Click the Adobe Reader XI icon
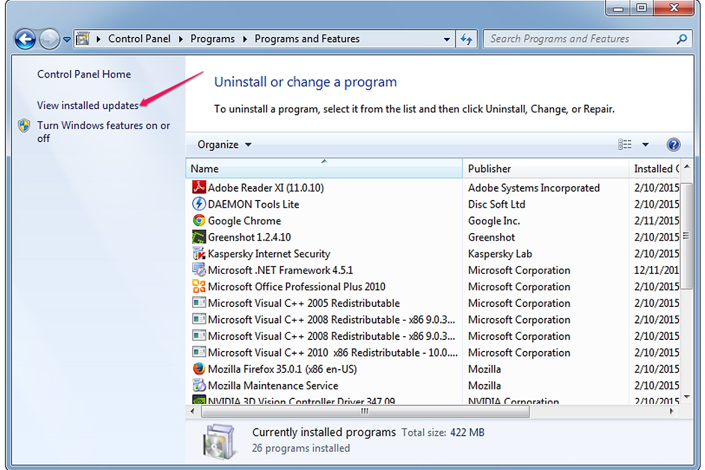Image resolution: width=705 pixels, height=470 pixels. [x=199, y=187]
